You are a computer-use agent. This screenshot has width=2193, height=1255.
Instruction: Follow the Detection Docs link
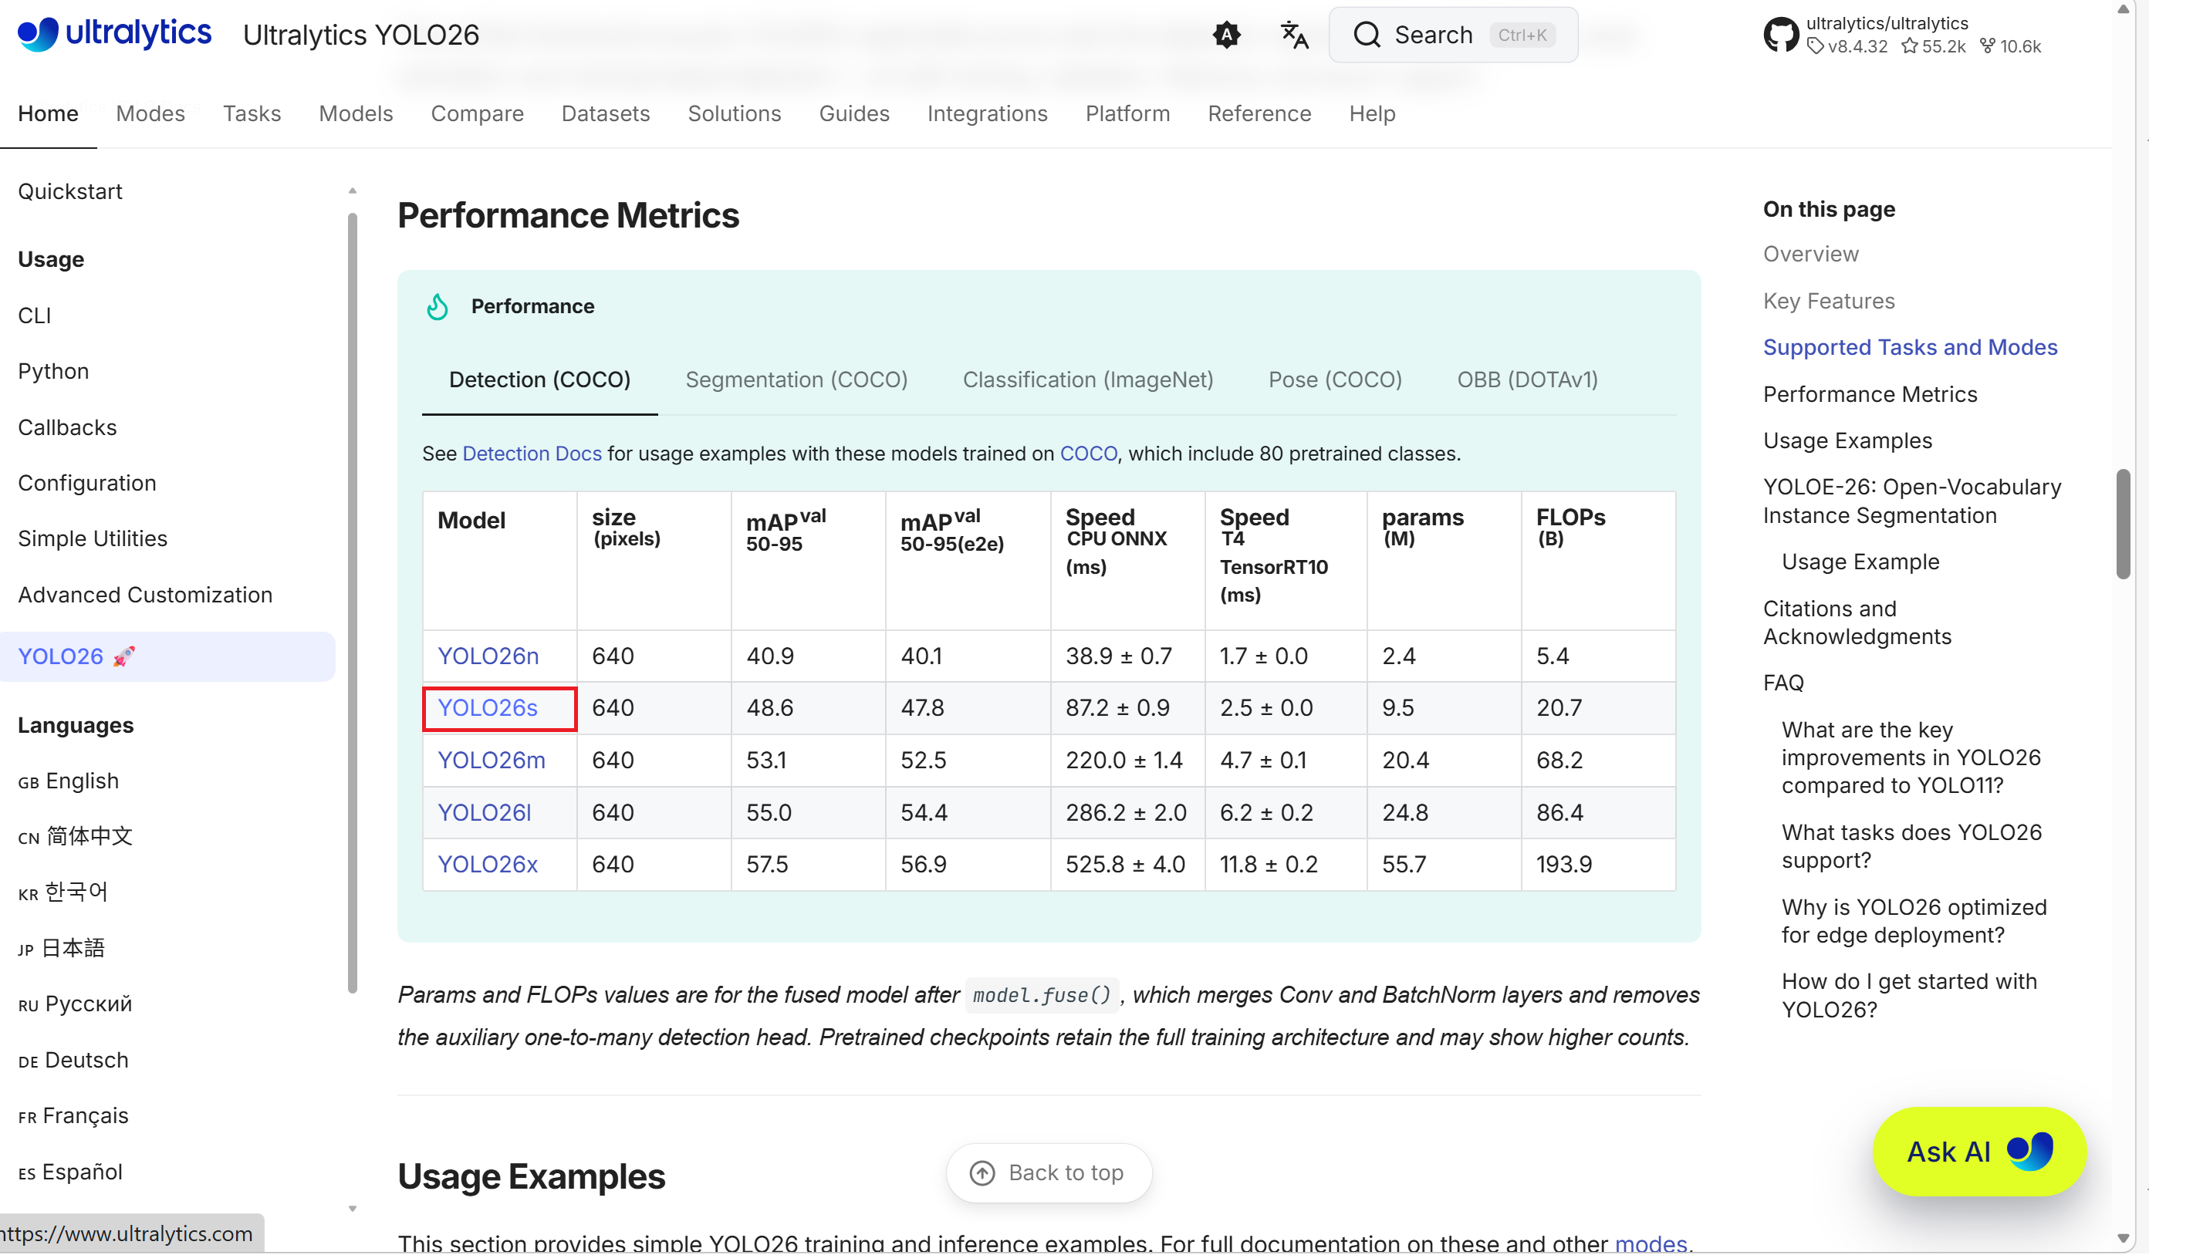pos(531,454)
